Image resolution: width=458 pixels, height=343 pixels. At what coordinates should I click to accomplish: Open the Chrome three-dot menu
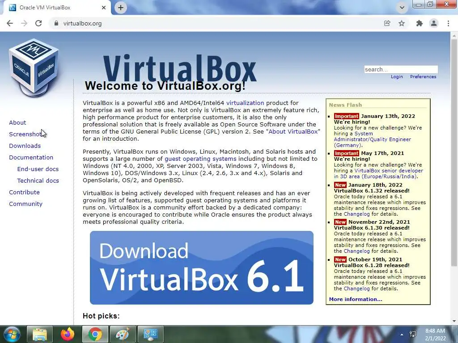[x=448, y=23]
